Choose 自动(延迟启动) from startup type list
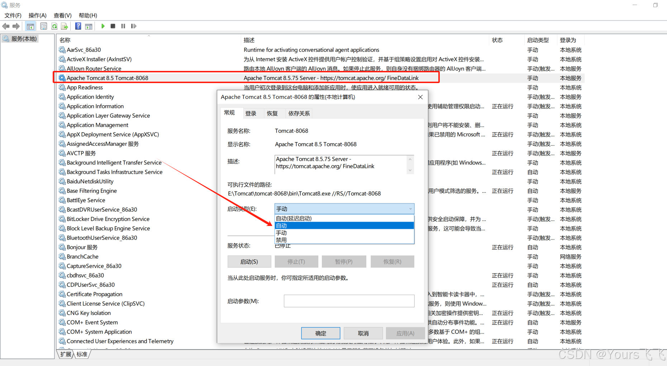The image size is (667, 366). point(344,218)
